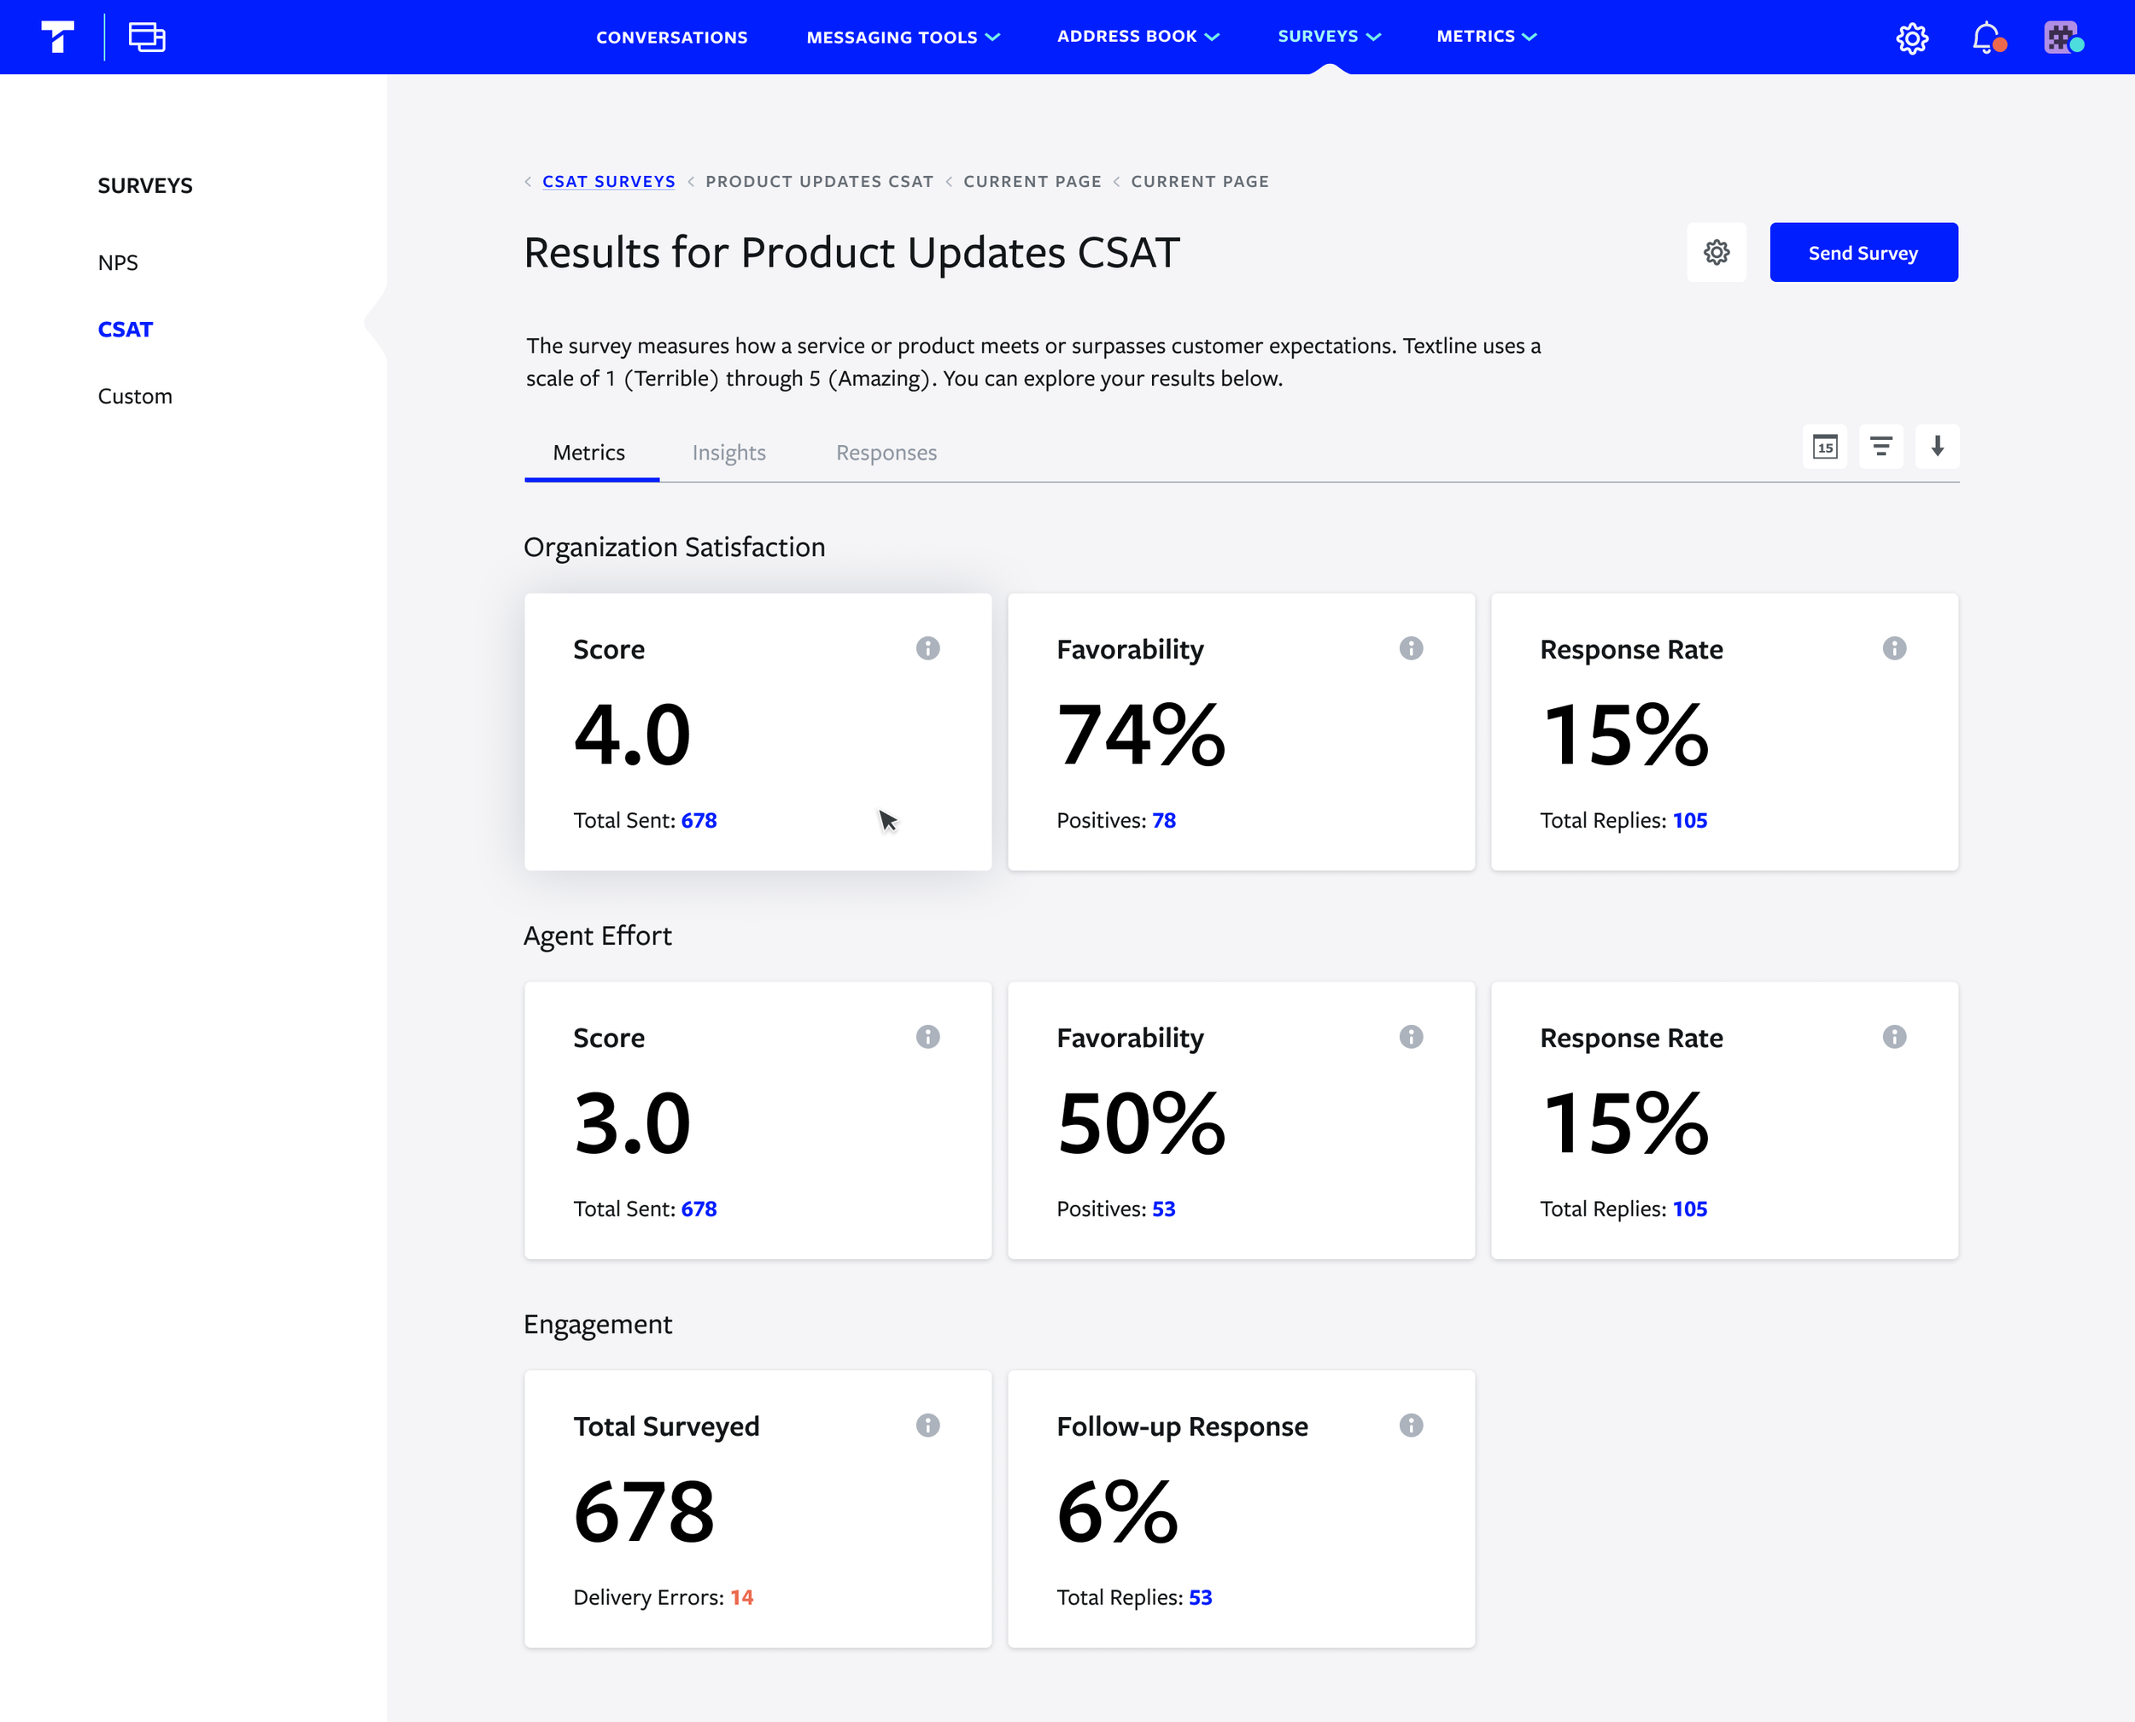Click the Textline T logo
The width and height of the screenshot is (2135, 1722).
(x=57, y=37)
